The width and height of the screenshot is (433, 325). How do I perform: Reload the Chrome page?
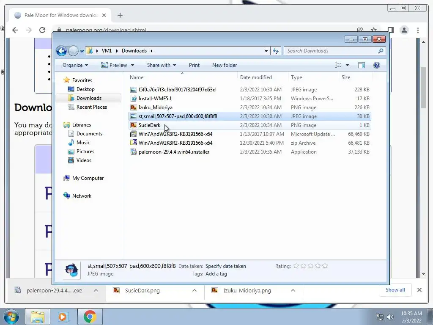click(x=42, y=30)
